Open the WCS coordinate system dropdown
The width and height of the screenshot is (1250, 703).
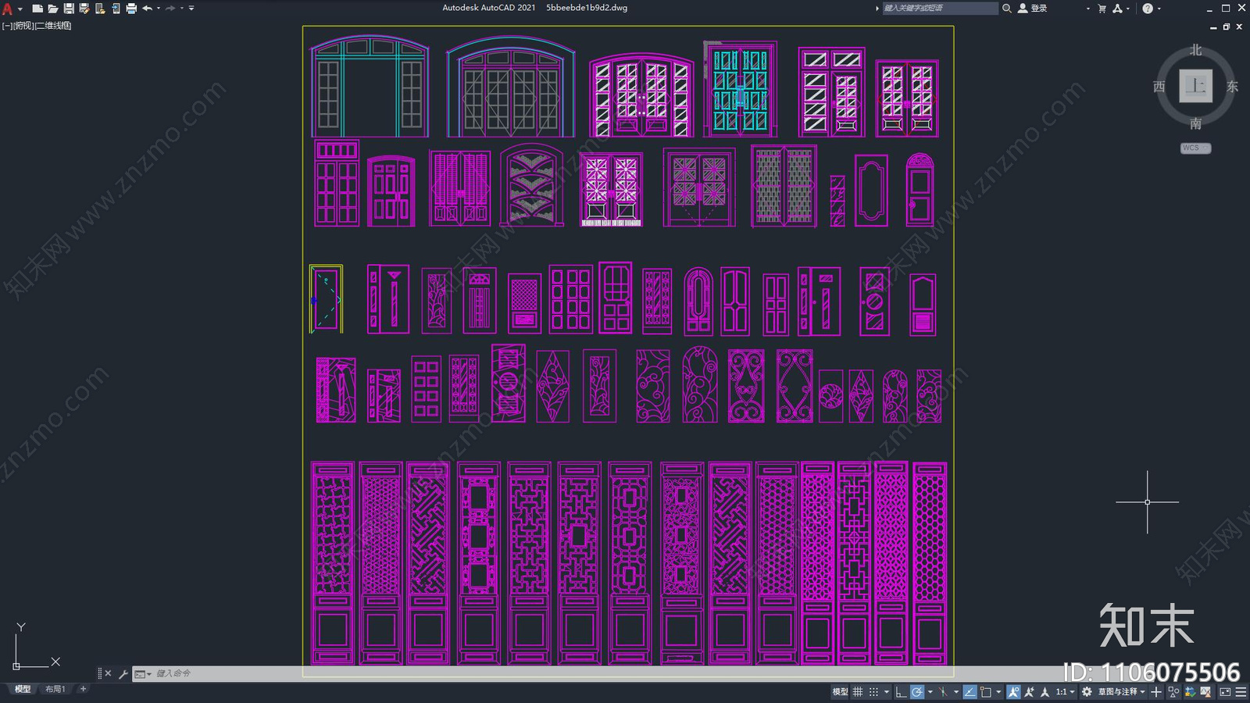coord(1195,148)
